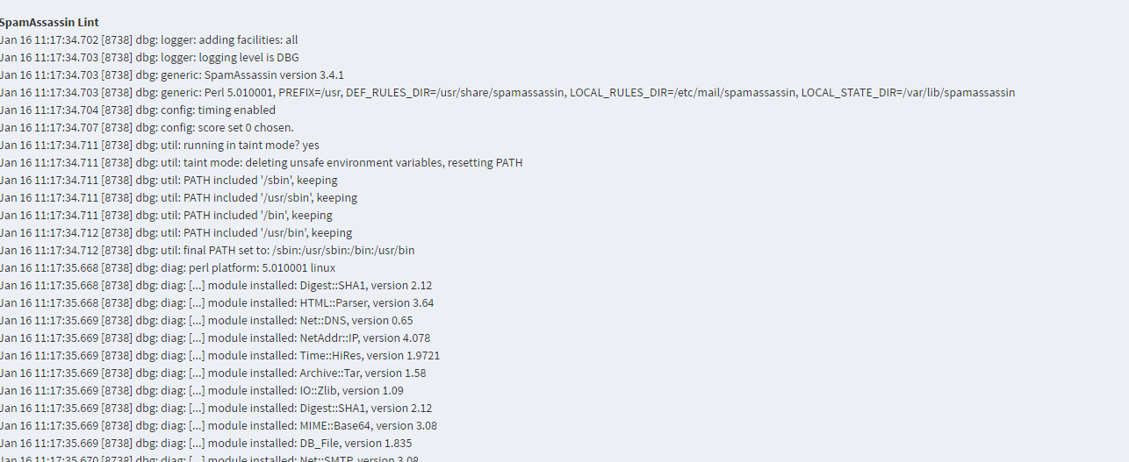The width and height of the screenshot is (1129, 462).
Task: Click the 'Perl 5.010001, PREFIX=/usr' line
Action: (507, 92)
